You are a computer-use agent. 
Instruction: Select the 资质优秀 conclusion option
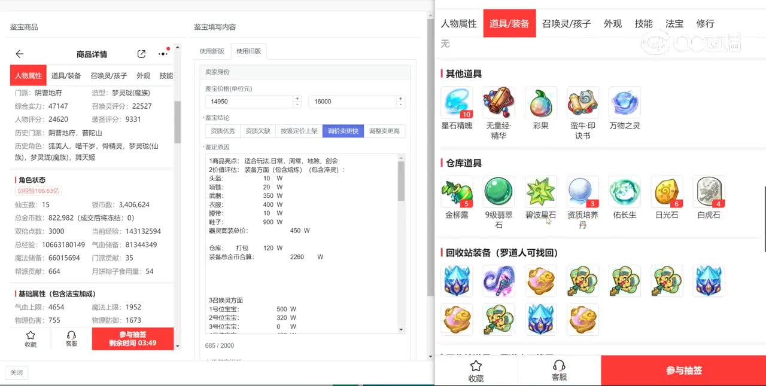click(x=223, y=131)
